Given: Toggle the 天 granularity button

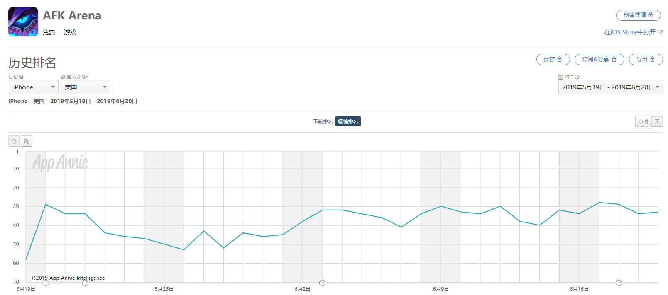Looking at the screenshot, I should point(657,121).
